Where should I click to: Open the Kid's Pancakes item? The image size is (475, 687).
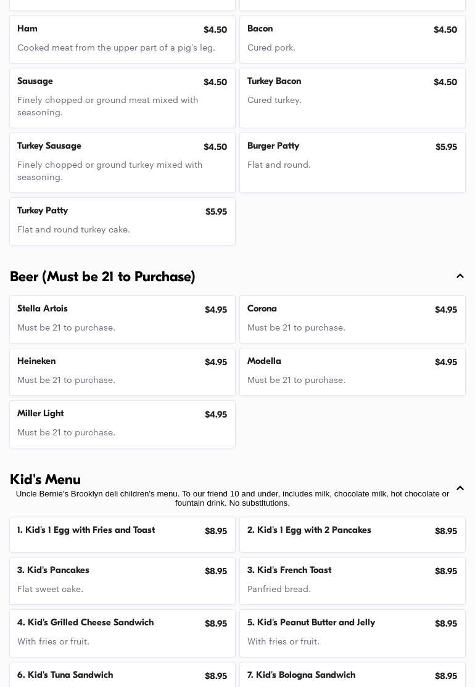122,580
